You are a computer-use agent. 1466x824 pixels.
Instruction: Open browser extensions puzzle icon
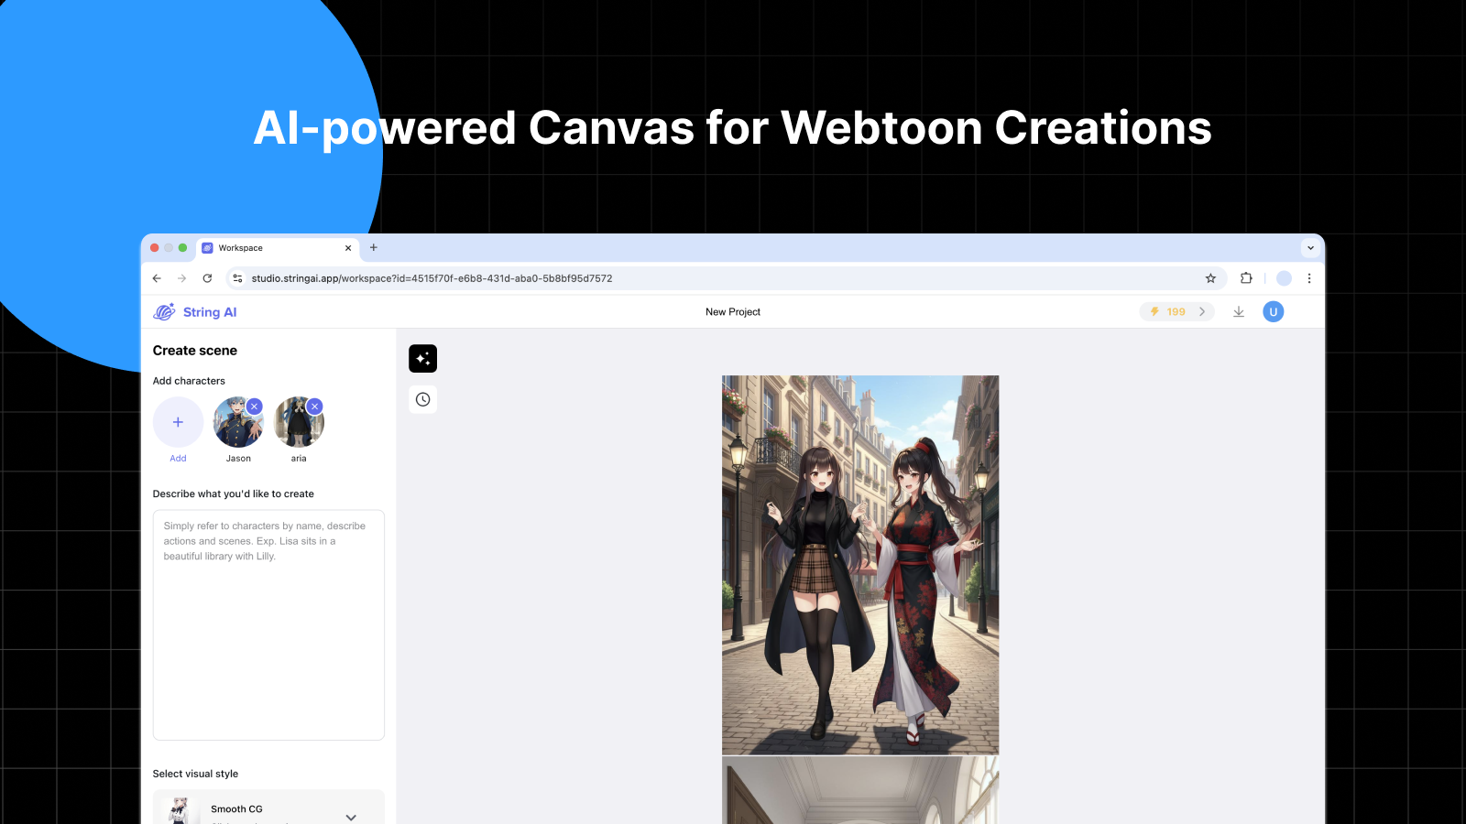click(x=1246, y=278)
